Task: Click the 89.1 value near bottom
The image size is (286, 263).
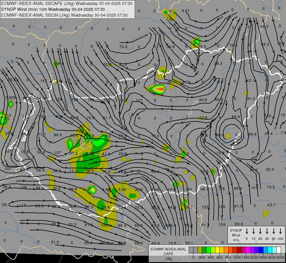Action: pyautogui.click(x=189, y=243)
